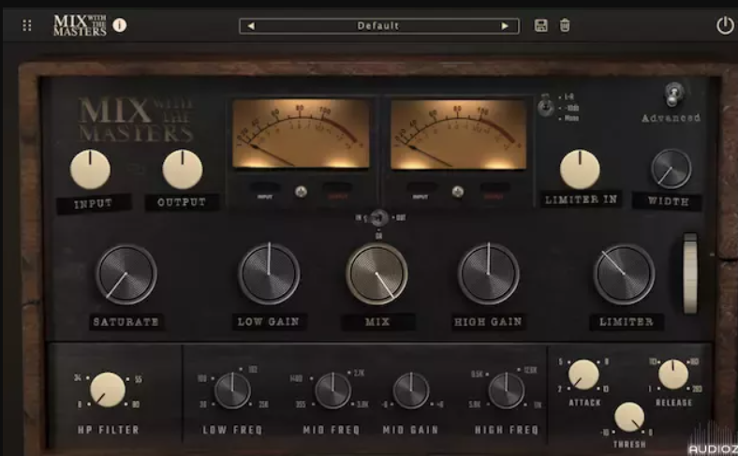Click the central MIX knob
The height and width of the screenshot is (456, 738).
[x=376, y=273]
